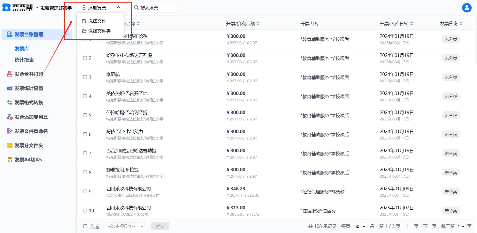The height and width of the screenshot is (233, 477).
Task: Select the 发票添加专用章 stamp icon
Action: tap(10, 117)
